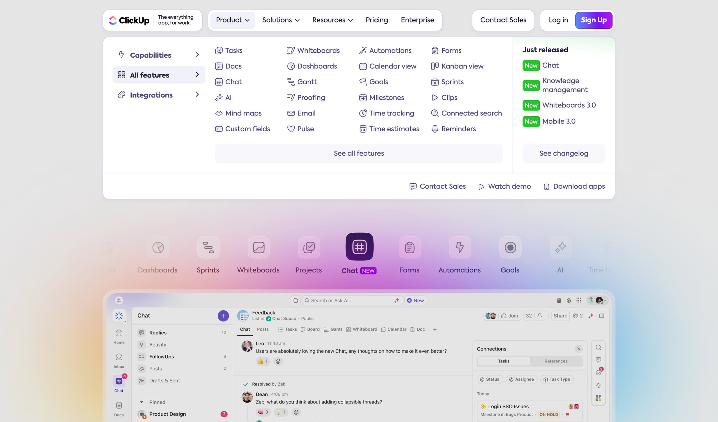Collapse the Pinned section
This screenshot has height=422, width=718.
(142, 402)
